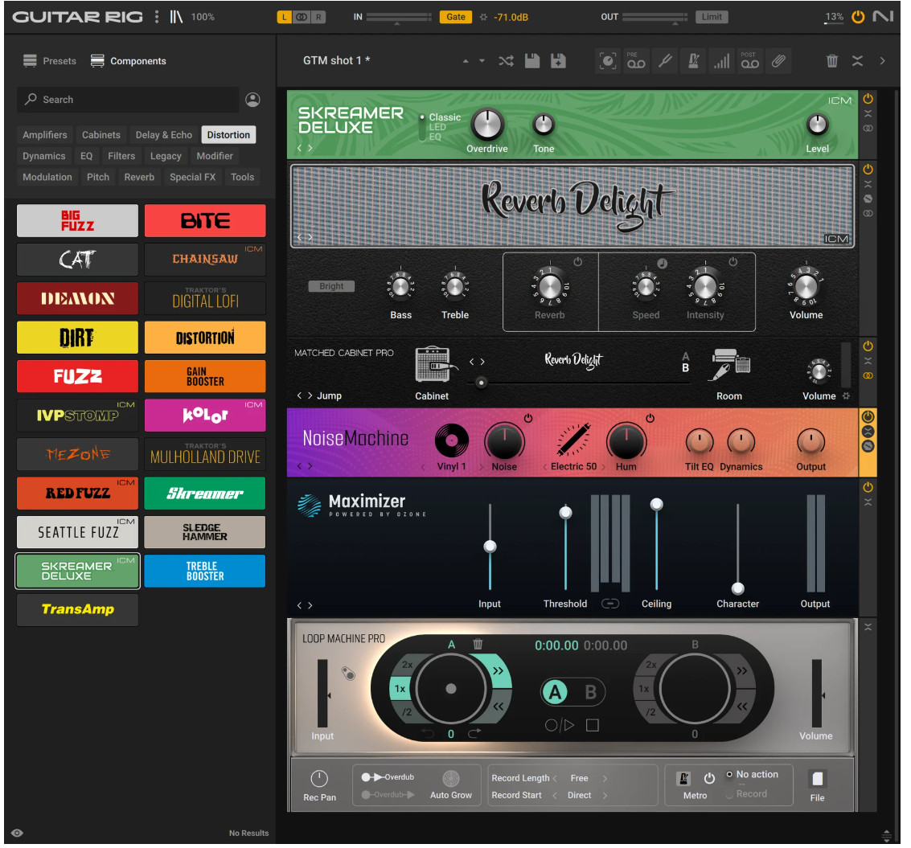
Task: Expand the Reverb Delight module navigation arrow
Action: (309, 237)
